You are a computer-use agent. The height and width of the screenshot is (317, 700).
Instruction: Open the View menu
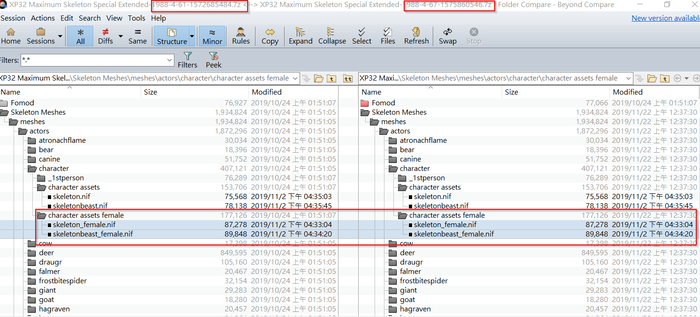coord(114,18)
